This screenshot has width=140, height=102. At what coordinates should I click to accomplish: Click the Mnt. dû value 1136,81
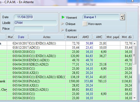click(x=127, y=81)
